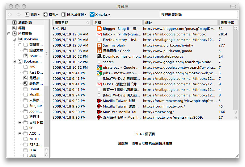Open the 未排序... folder

coord(36,100)
